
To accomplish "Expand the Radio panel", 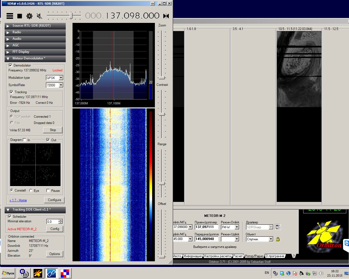I will click(35, 32).
